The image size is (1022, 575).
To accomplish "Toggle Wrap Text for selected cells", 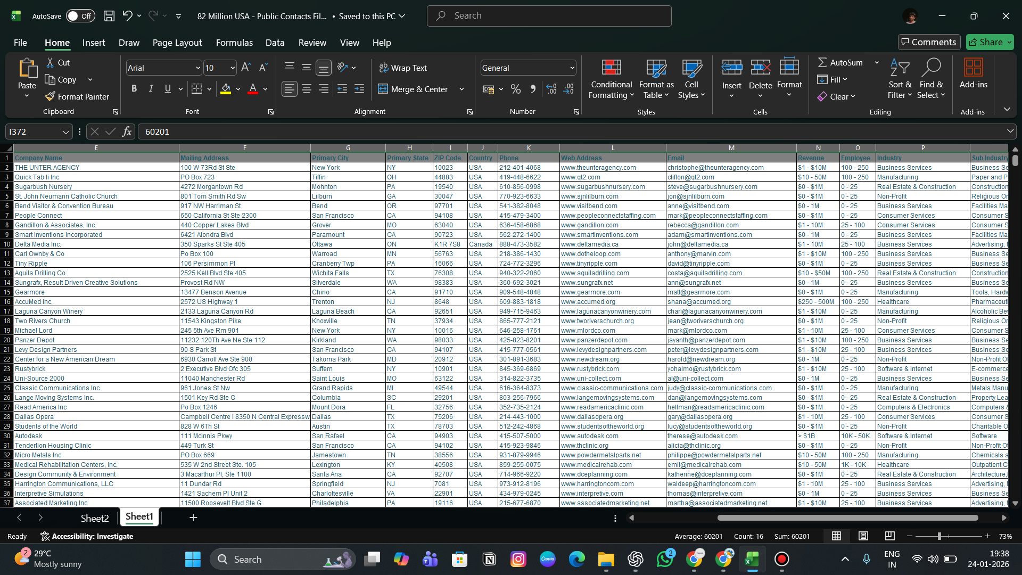I will tap(403, 68).
